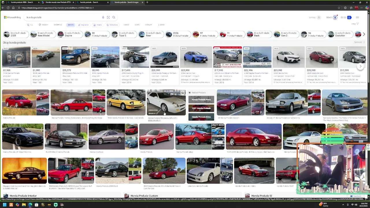Click the Microsoft Bing logo

[x=12, y=17]
